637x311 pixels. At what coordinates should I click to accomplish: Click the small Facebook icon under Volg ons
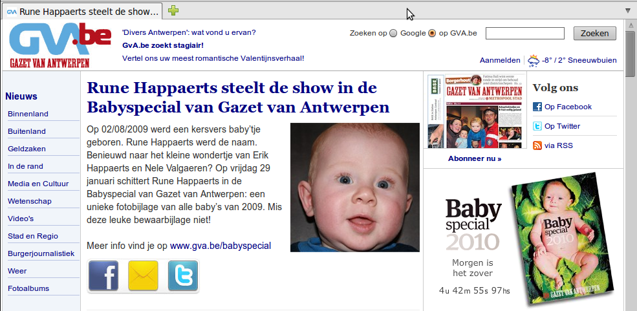coord(537,107)
